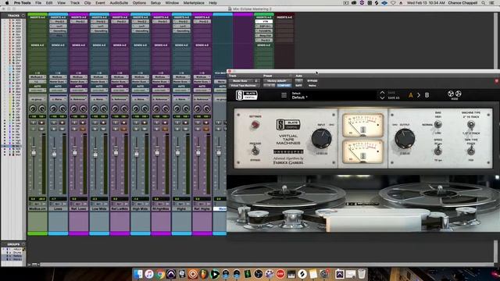Click the SAFE button in plugin header
The height and width of the screenshot is (281, 500).
[298, 85]
